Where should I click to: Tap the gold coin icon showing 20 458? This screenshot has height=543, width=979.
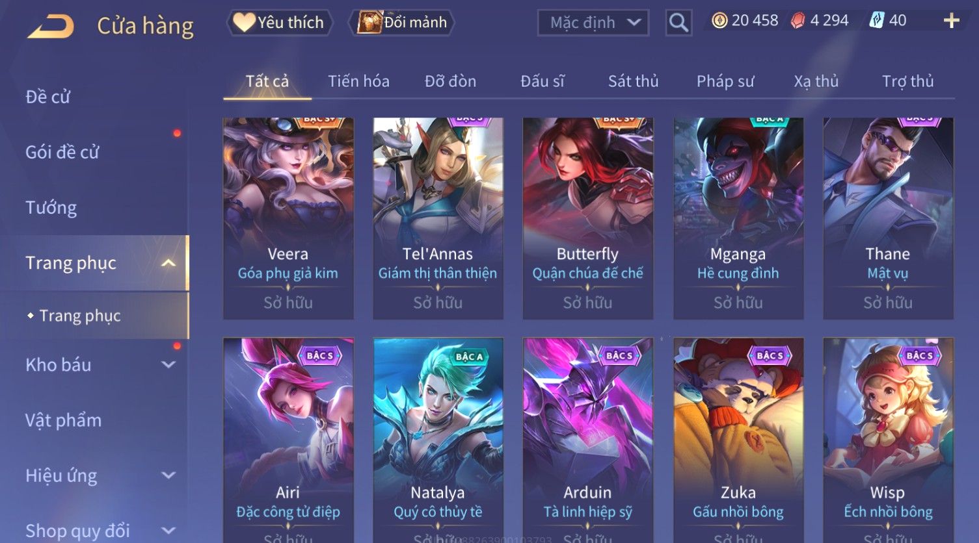click(719, 21)
